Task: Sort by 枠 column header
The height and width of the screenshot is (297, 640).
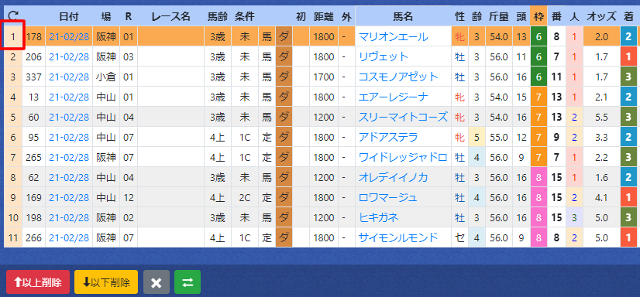Action: point(538,17)
